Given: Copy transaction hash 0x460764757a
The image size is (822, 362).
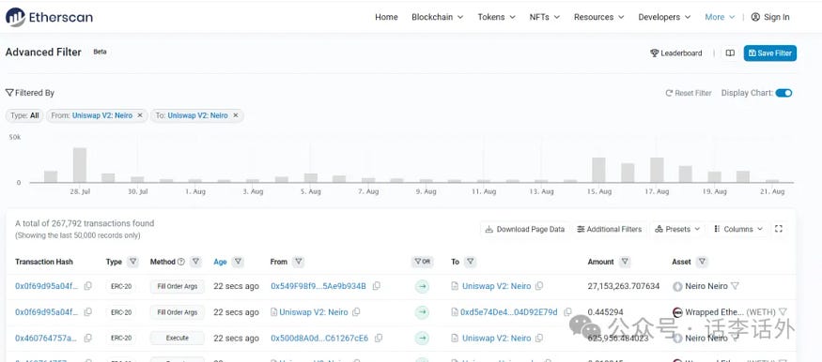Looking at the screenshot, I should point(88,338).
